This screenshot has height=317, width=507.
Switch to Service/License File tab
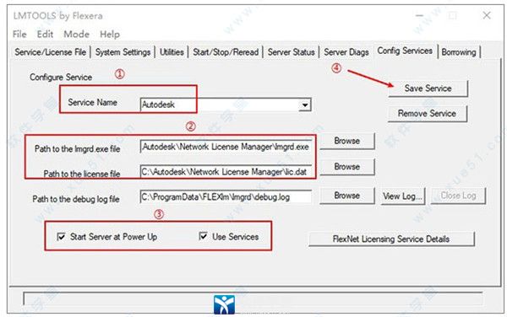point(51,52)
